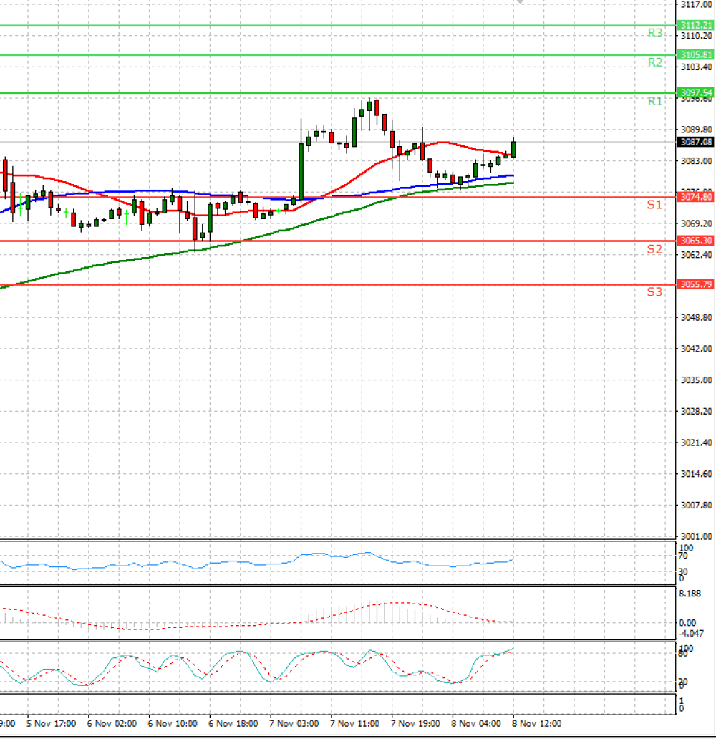Click the 3048.80 price axis value

(x=697, y=318)
